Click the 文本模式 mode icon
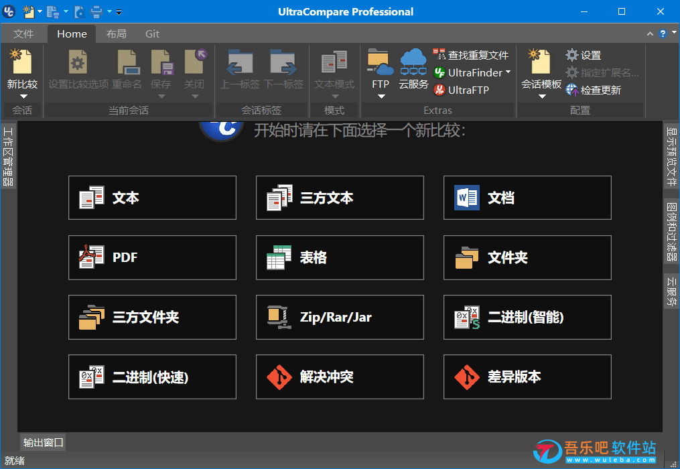 334,62
